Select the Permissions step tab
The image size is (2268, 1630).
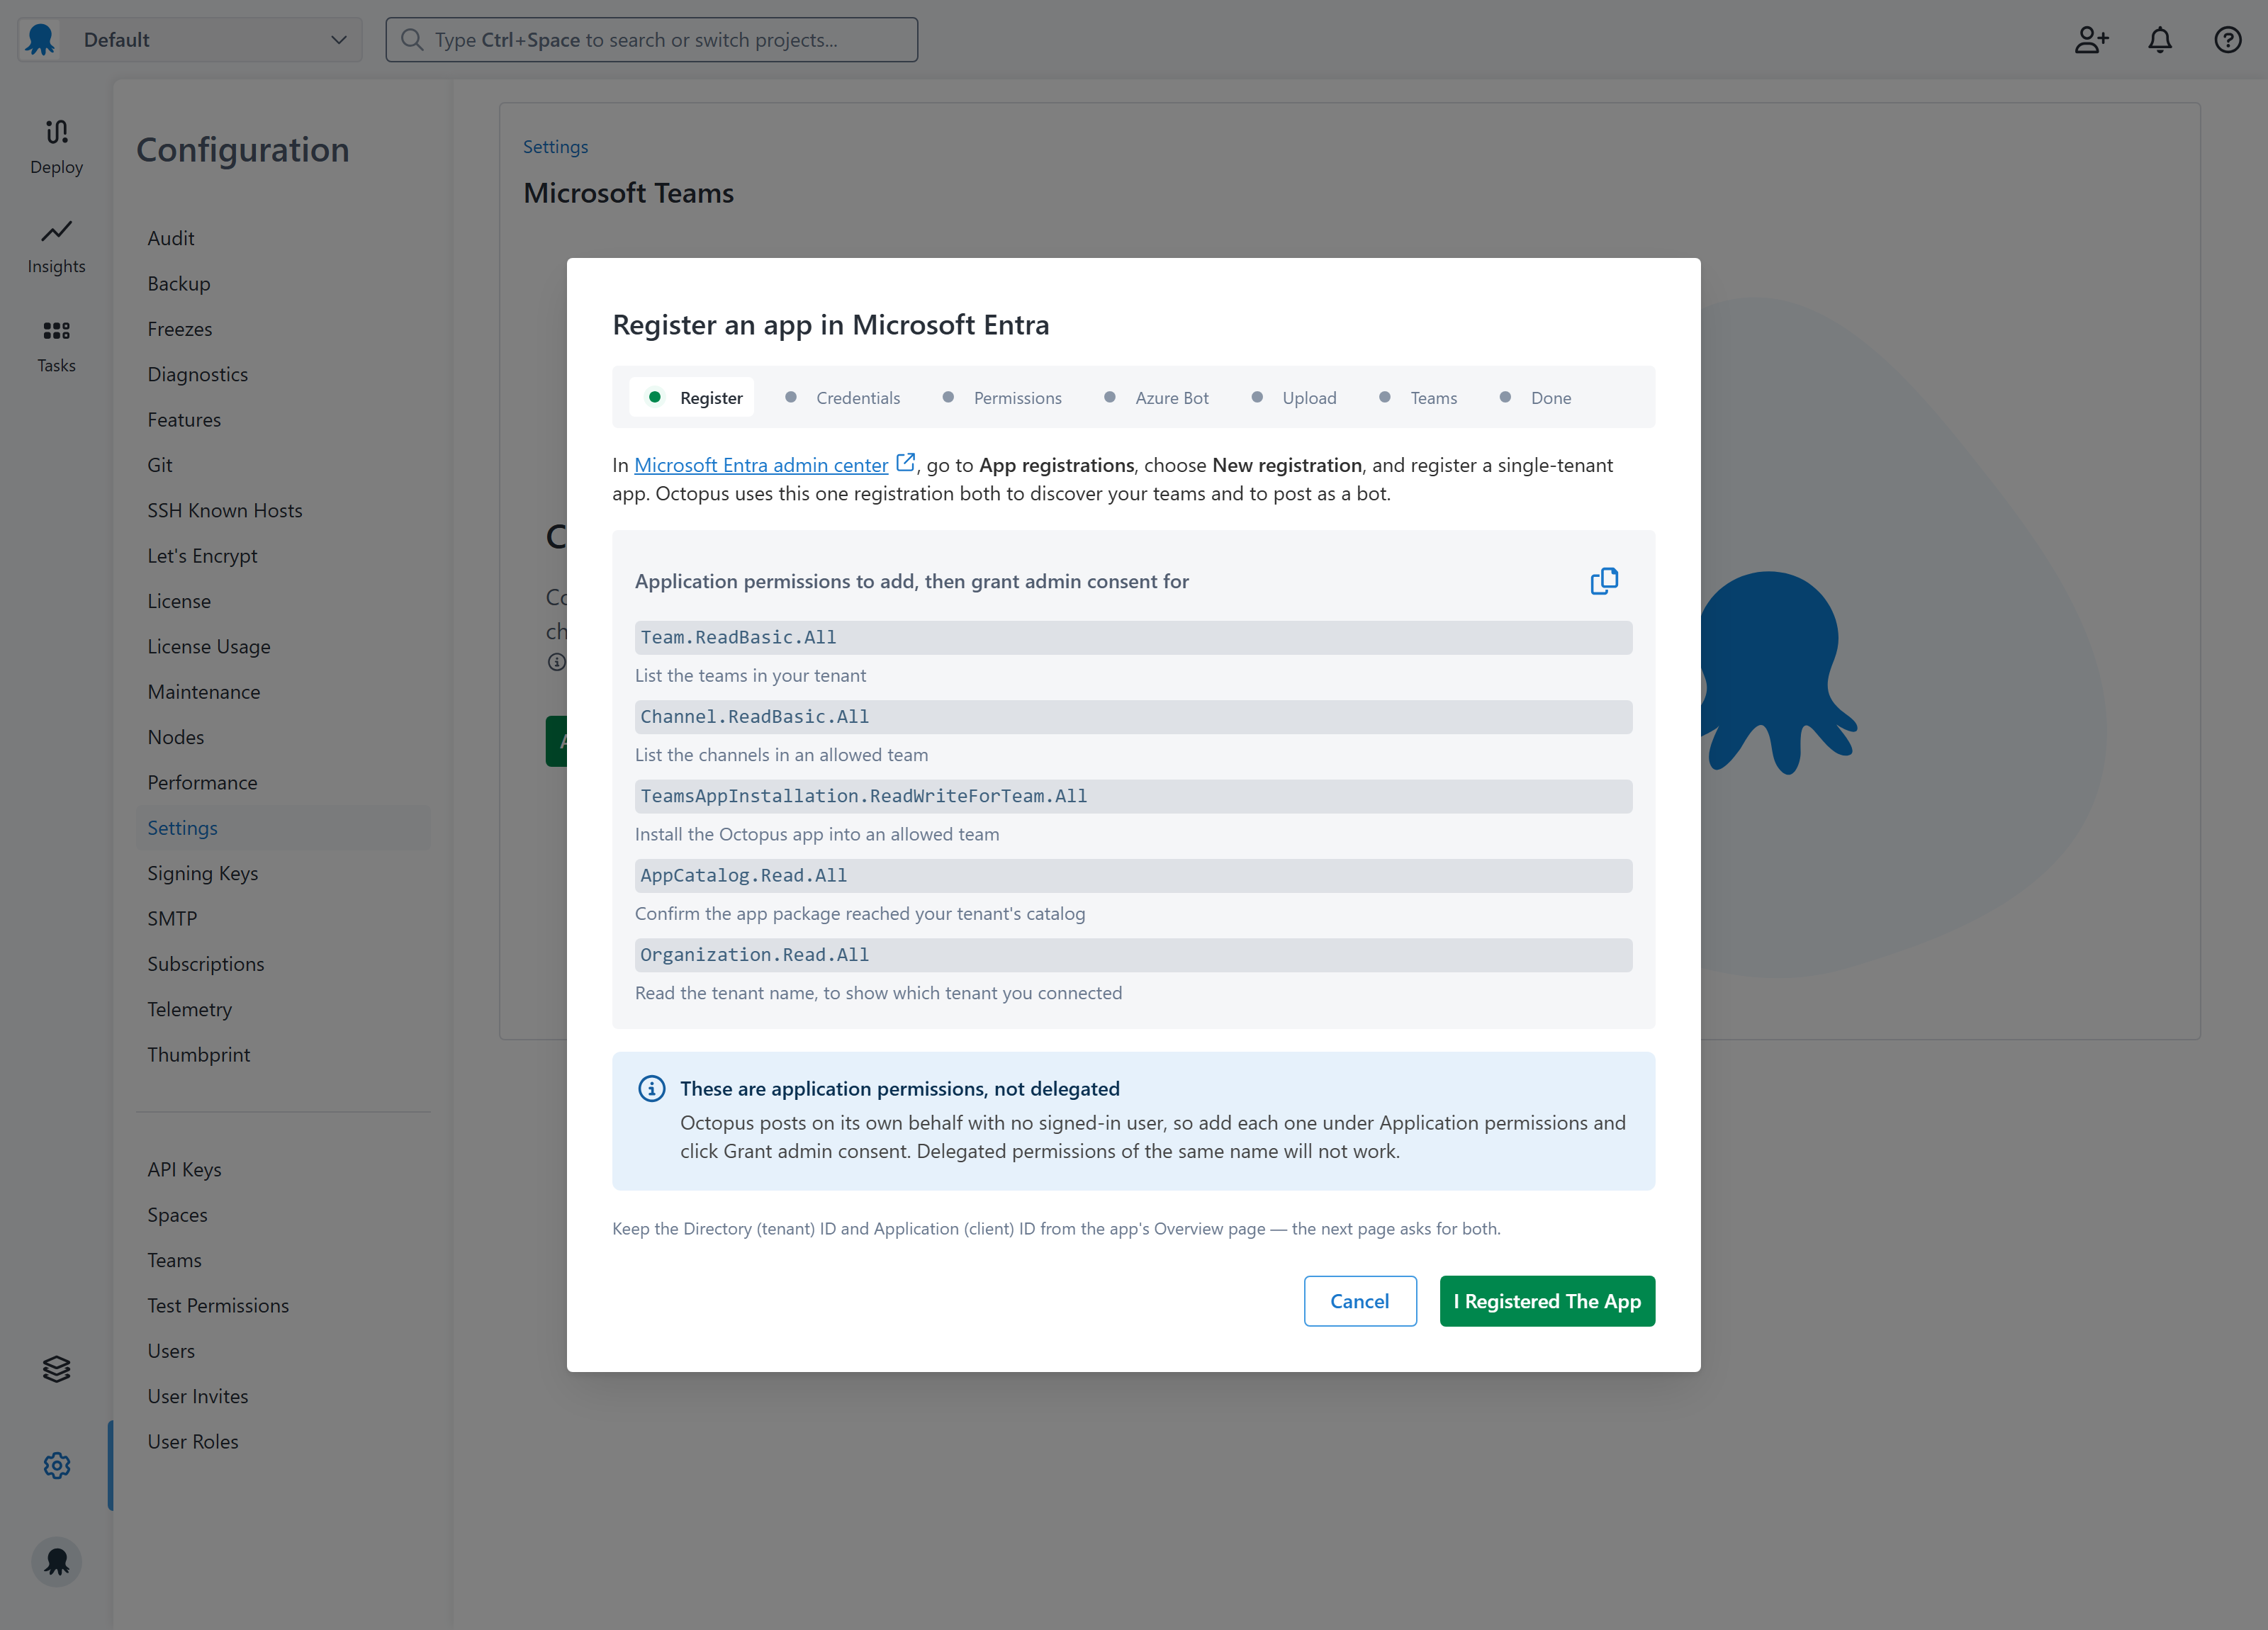[1002, 398]
